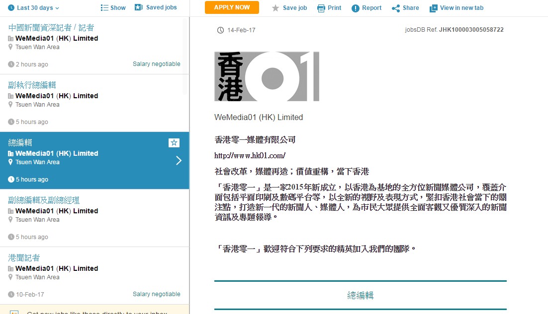This screenshot has width=548, height=314.
Task: Open the Last 30 days date filter
Action: coord(33,7)
